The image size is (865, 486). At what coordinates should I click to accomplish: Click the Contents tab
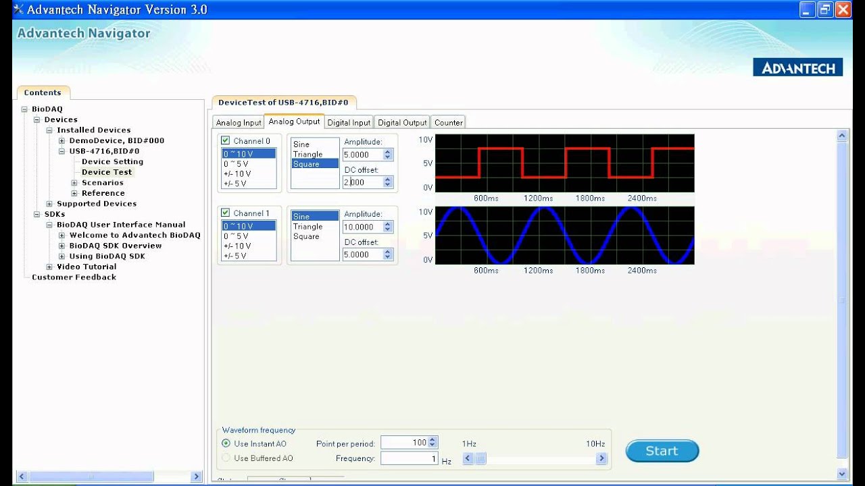pyautogui.click(x=43, y=92)
